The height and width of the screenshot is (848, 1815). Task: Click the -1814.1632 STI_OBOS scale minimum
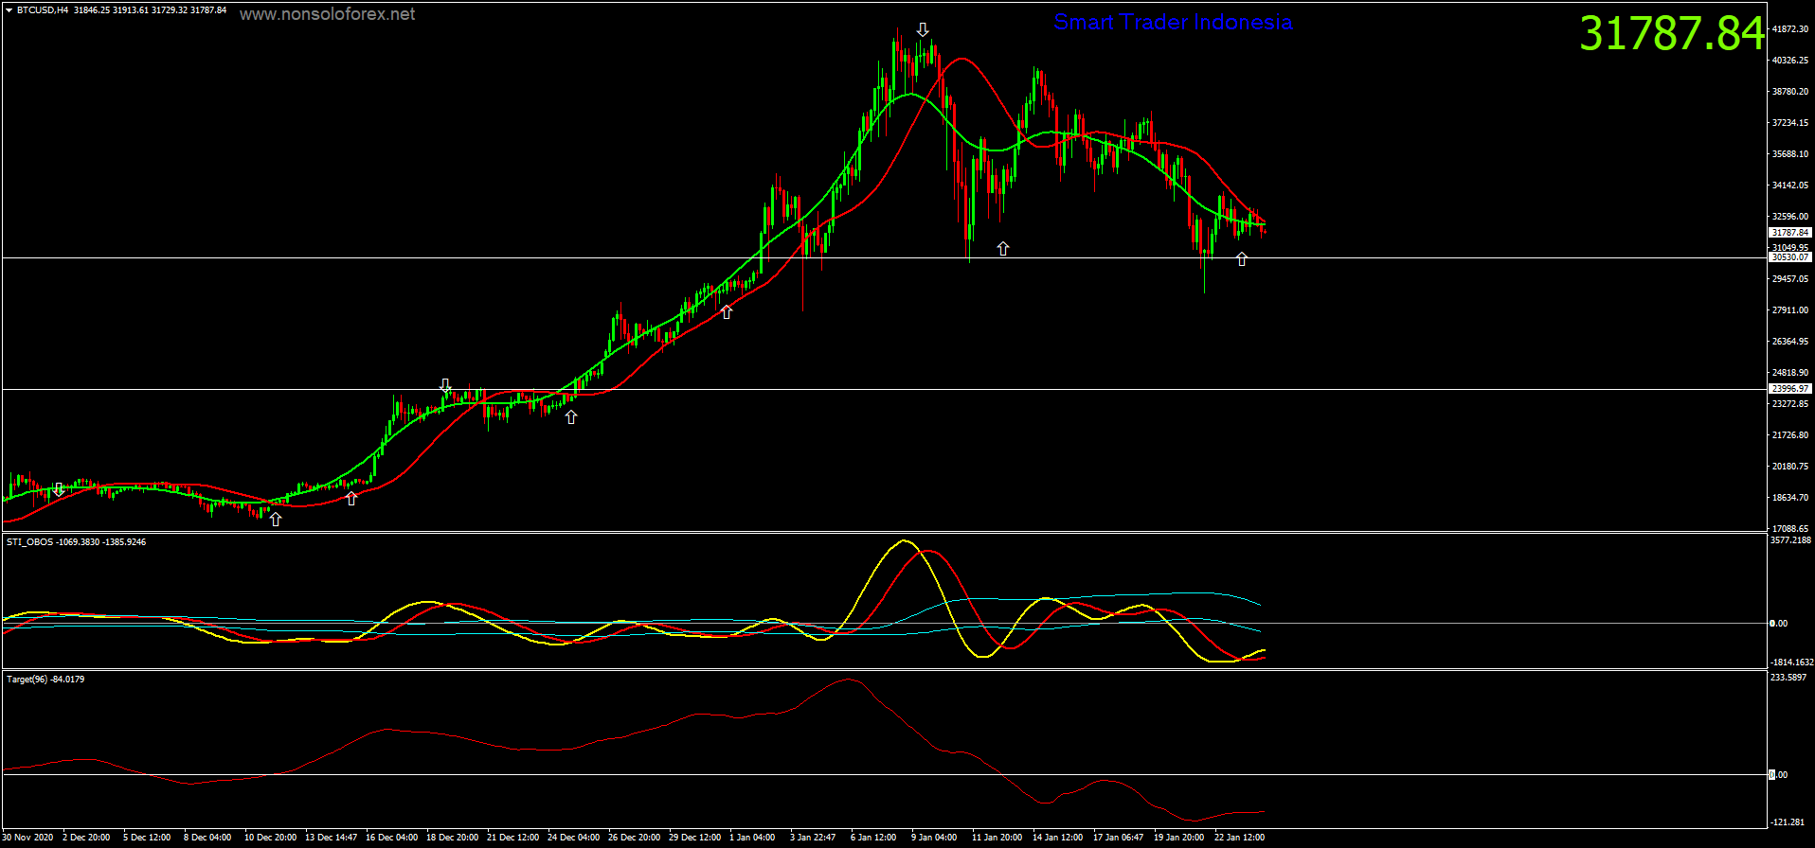point(1791,662)
